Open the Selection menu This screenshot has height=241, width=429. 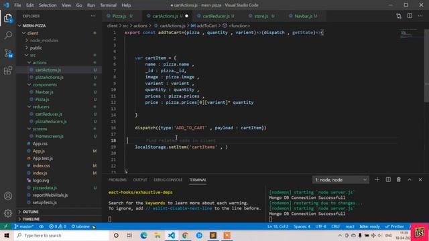tap(48, 5)
